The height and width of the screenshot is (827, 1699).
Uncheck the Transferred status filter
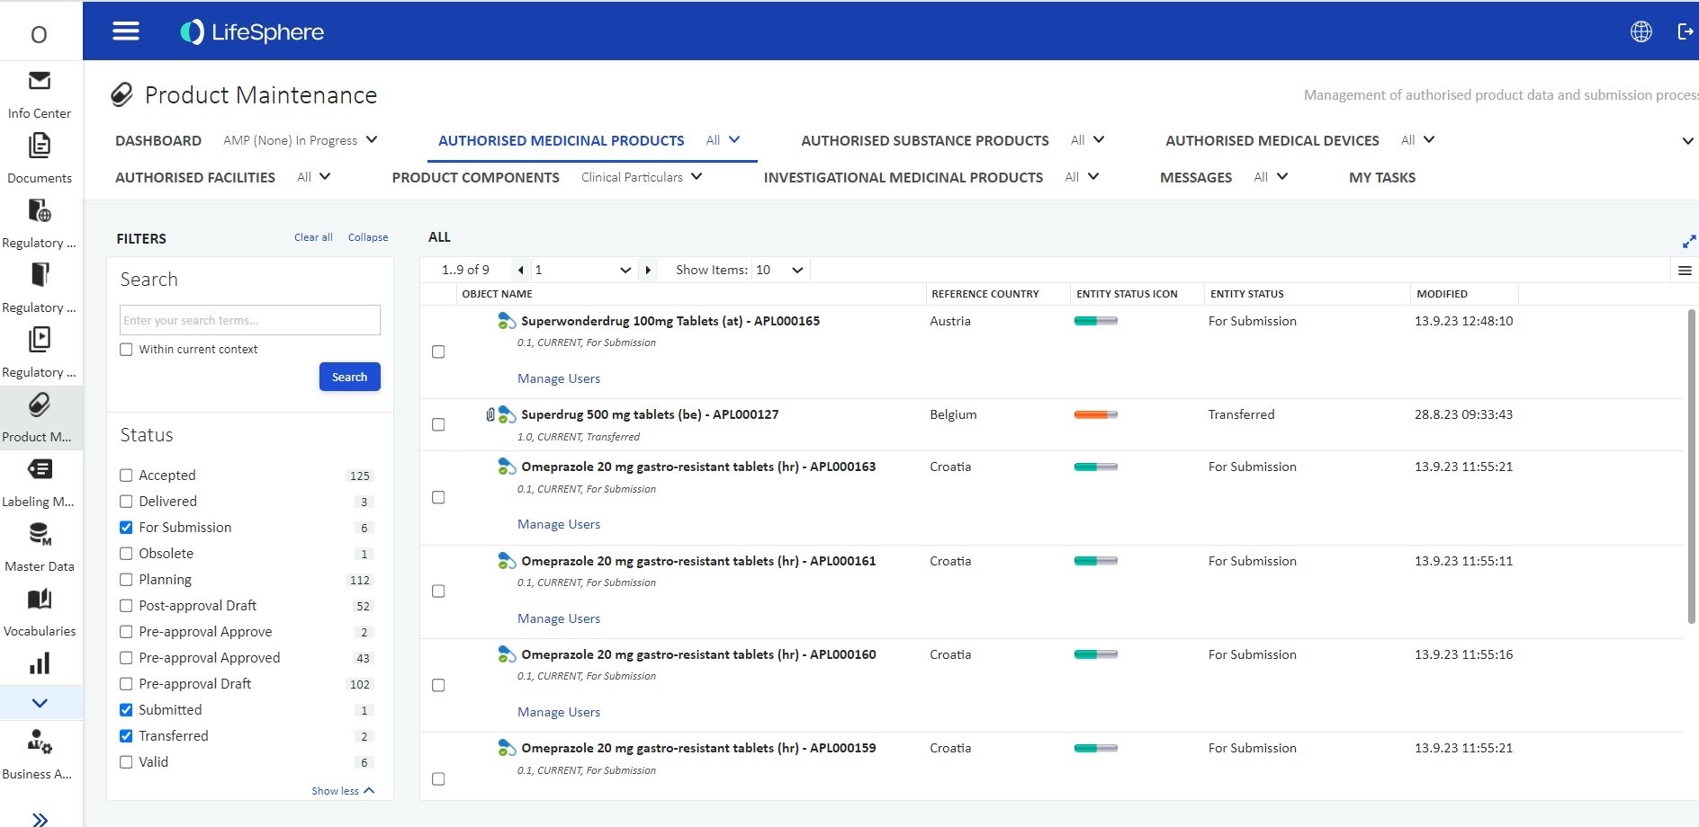[x=126, y=736]
